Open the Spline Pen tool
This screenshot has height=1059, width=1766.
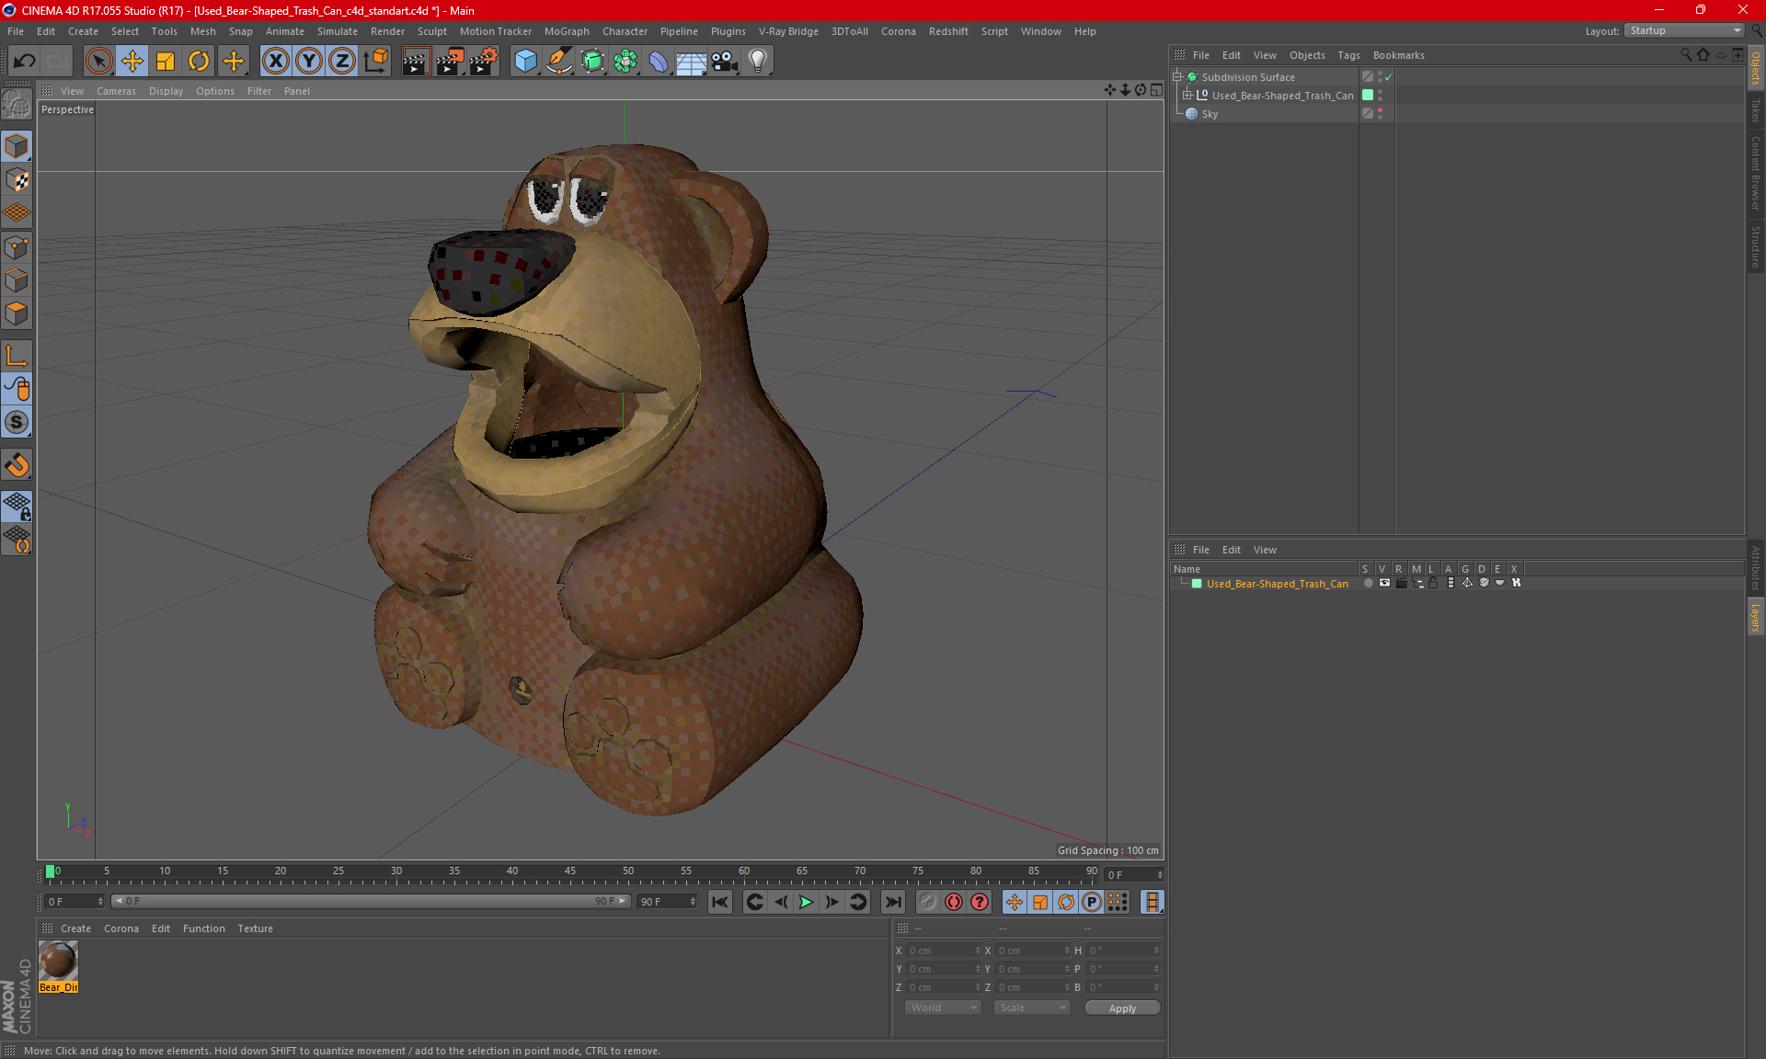[558, 62]
